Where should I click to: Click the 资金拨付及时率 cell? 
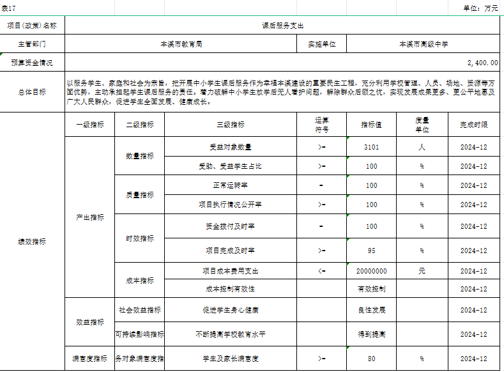click(x=231, y=226)
